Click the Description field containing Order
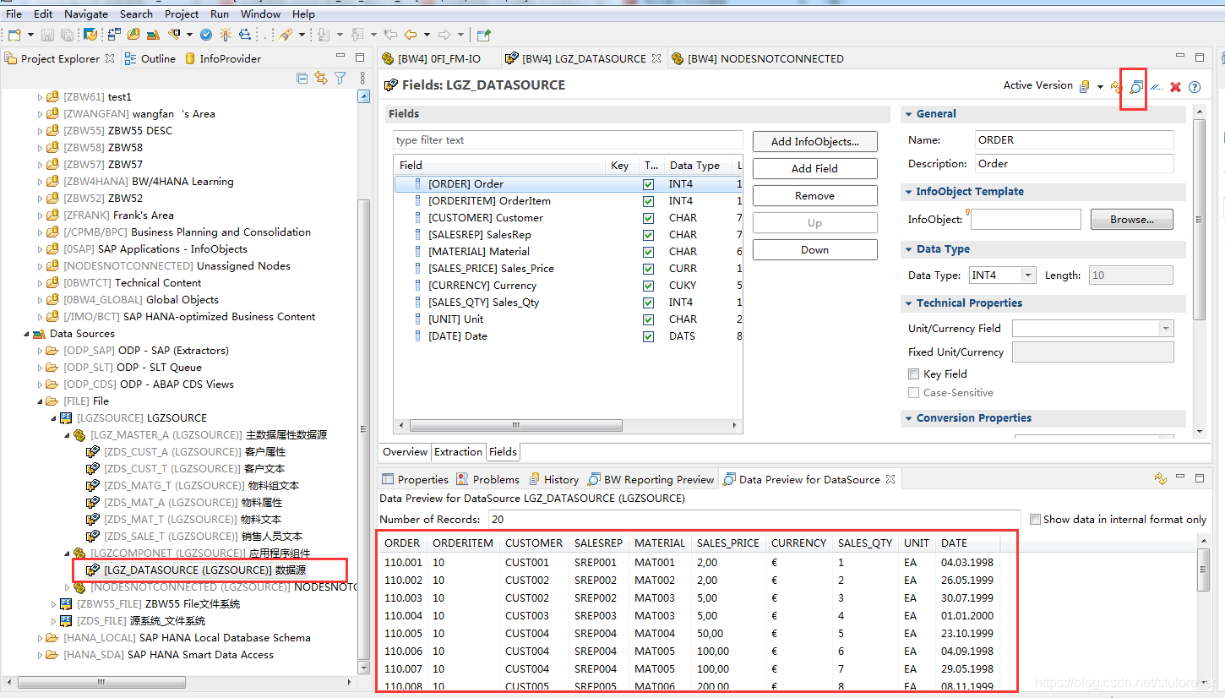The height and width of the screenshot is (698, 1225). [x=1074, y=164]
